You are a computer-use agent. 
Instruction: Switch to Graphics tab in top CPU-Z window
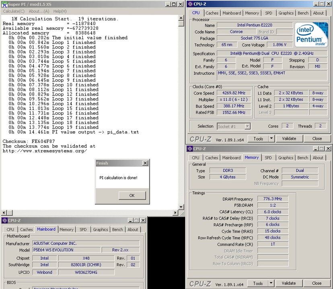pyautogui.click(x=286, y=13)
